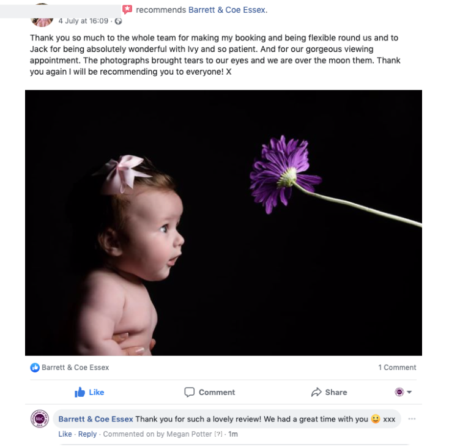Open the three-dot comment options menu

tap(412, 419)
